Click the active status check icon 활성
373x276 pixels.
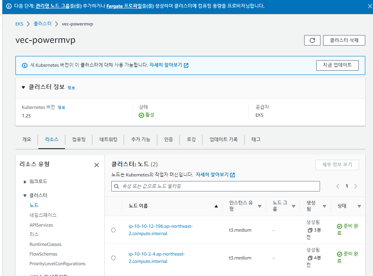141,115
